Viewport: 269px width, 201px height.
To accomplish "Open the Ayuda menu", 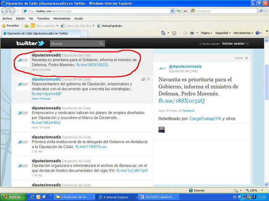I will (79, 18).
